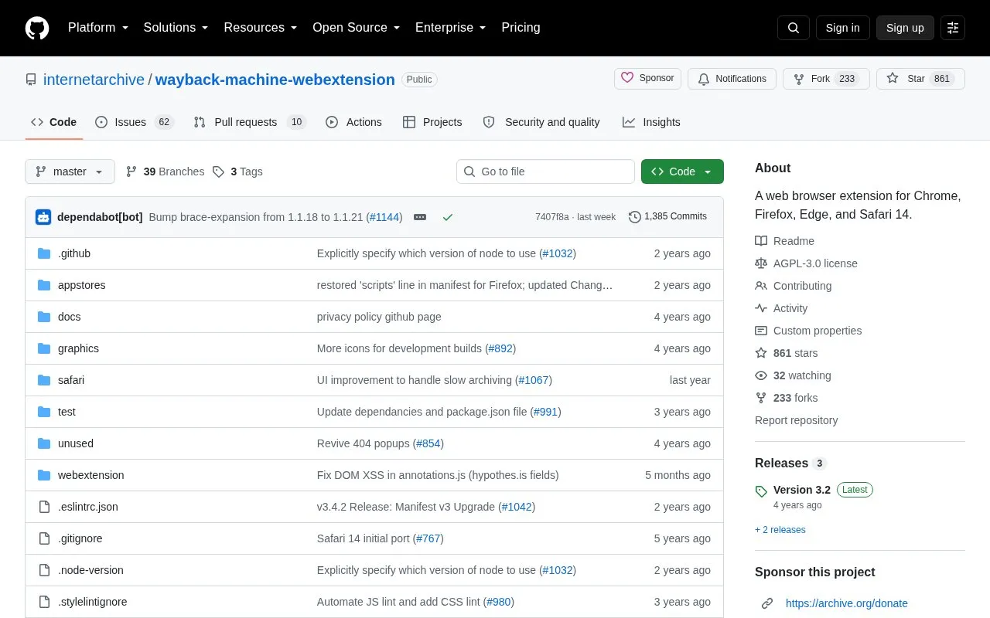Fork the repository
Screen dimensions: 990x618
tap(826, 79)
